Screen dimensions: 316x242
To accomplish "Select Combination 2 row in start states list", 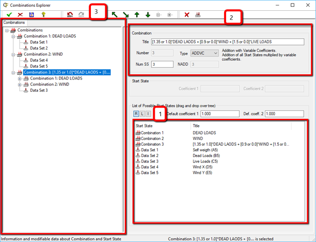I will click(x=212, y=138).
